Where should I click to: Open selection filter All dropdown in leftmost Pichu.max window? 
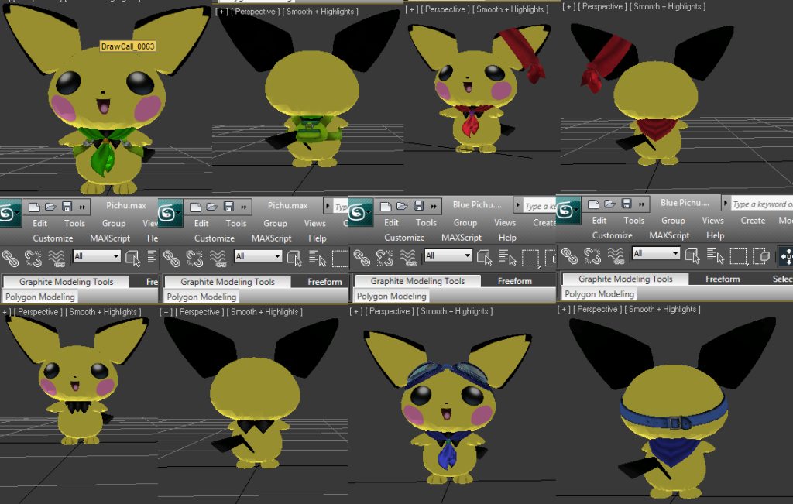point(97,256)
